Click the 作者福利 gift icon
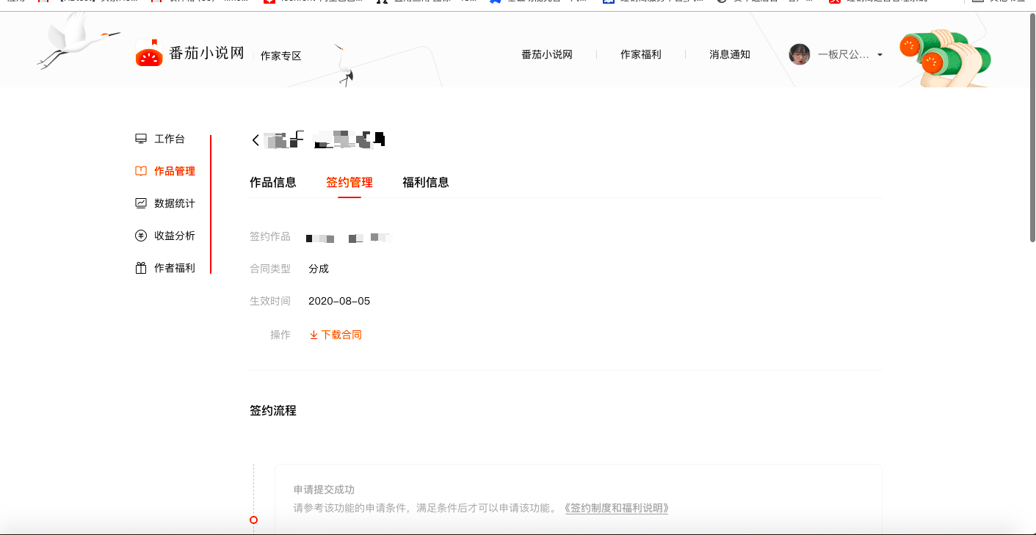This screenshot has width=1036, height=535. [141, 268]
